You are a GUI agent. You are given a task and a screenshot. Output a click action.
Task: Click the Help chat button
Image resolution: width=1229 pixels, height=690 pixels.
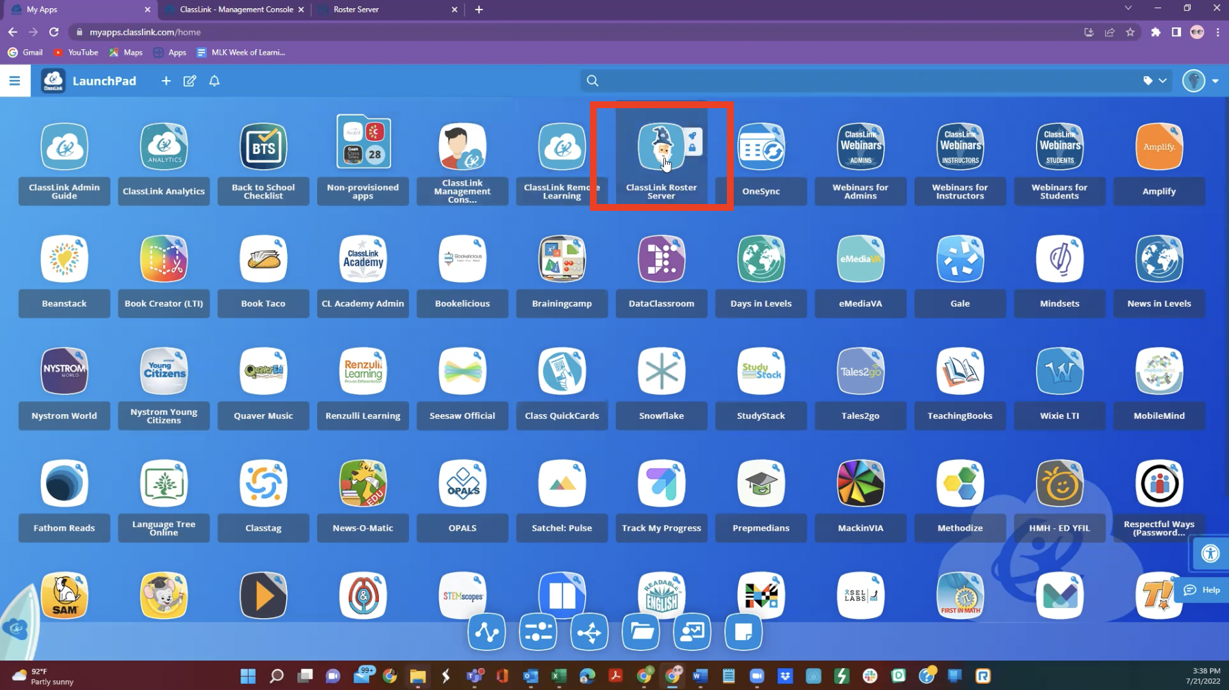1203,590
